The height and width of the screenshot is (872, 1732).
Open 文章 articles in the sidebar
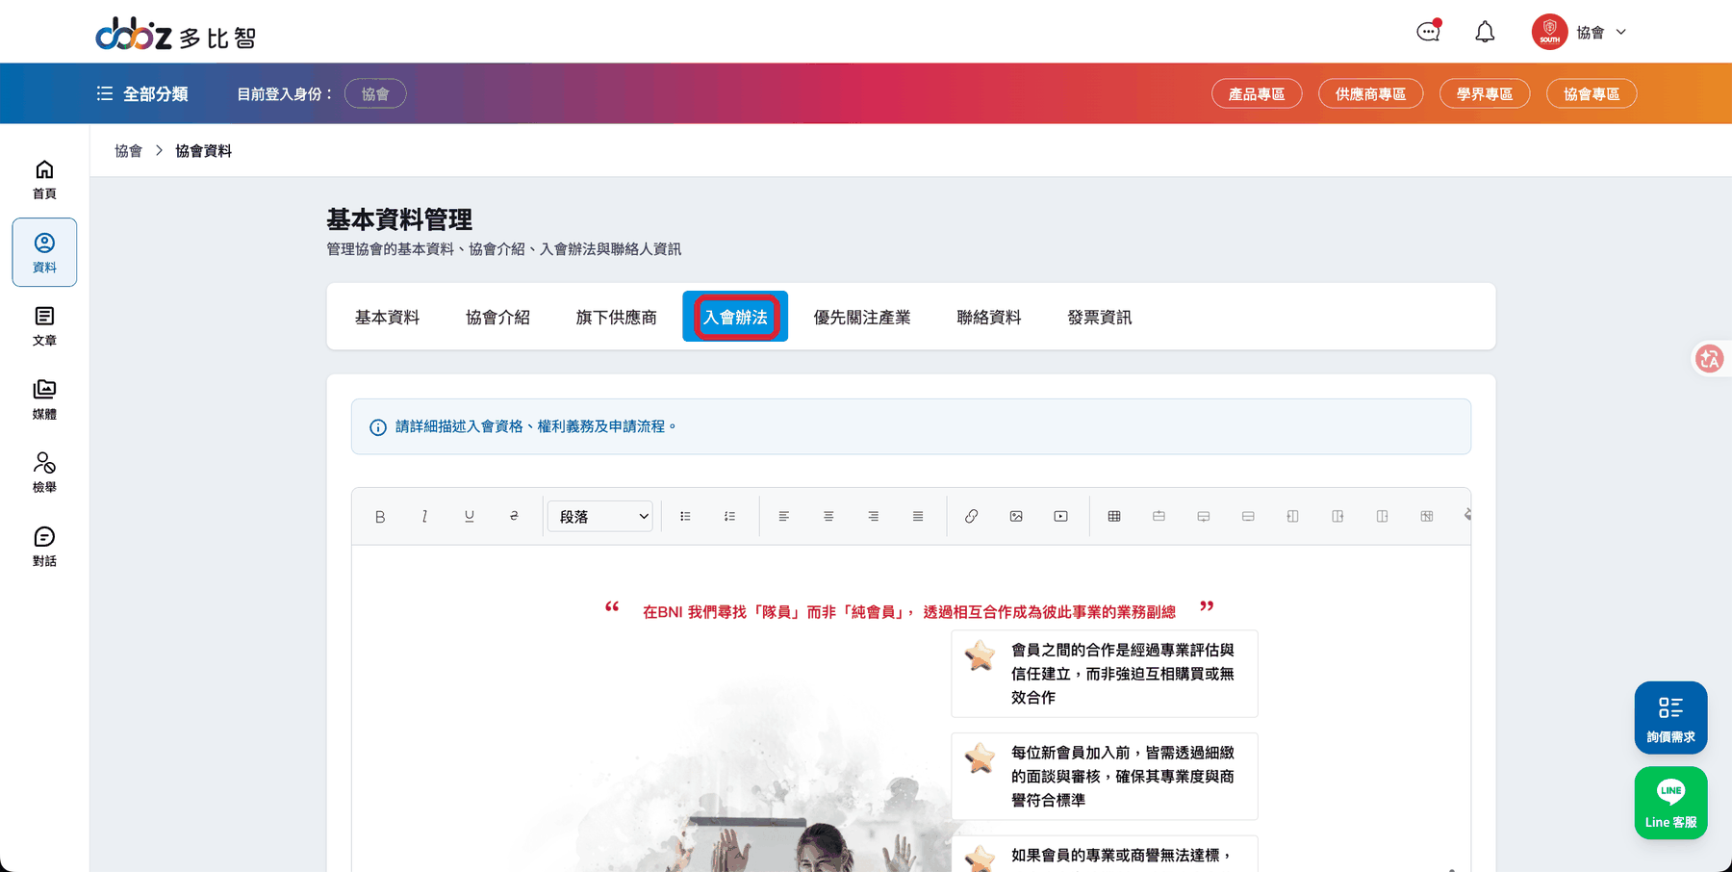pyautogui.click(x=44, y=326)
